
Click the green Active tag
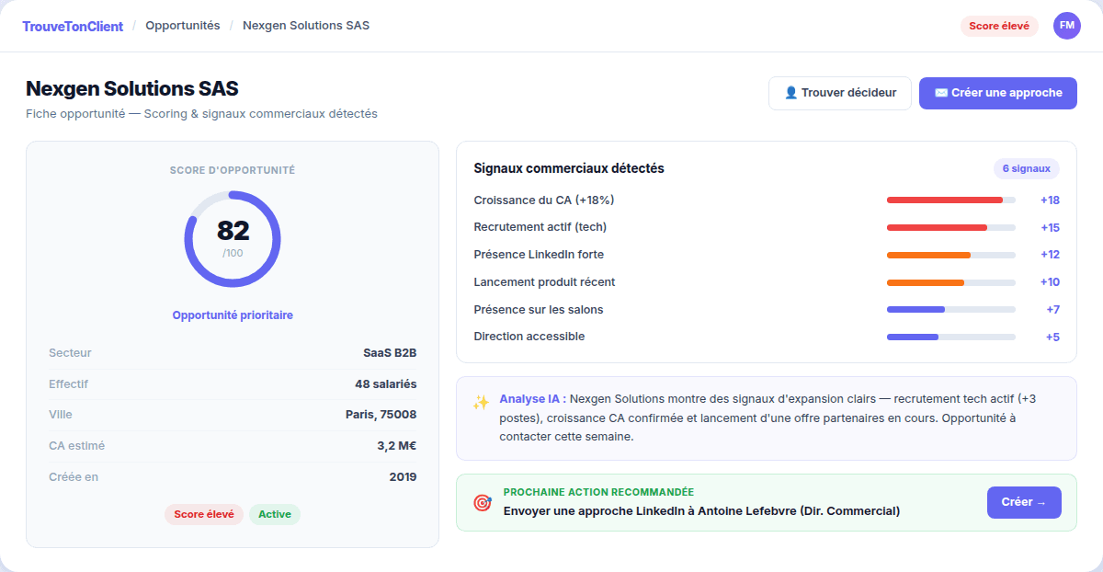(275, 514)
